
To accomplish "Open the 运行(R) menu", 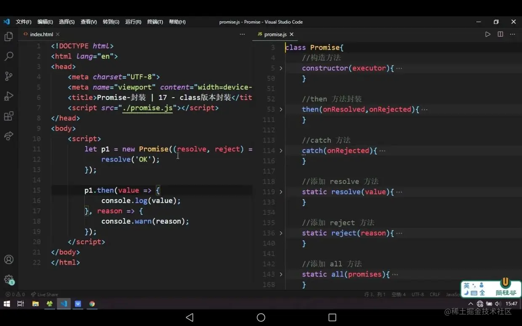I will tap(133, 22).
